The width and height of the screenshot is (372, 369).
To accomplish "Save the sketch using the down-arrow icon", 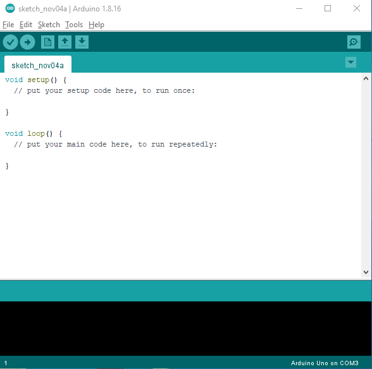I will (82, 42).
